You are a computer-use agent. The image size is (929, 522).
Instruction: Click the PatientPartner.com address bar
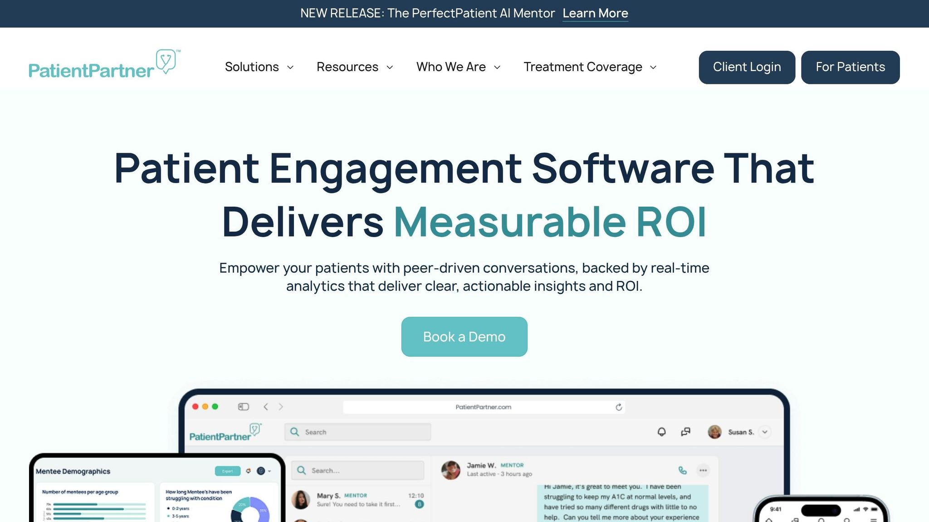point(484,407)
